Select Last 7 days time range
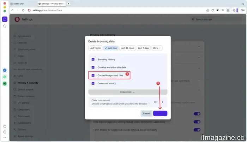The image size is (247, 142). [x=143, y=48]
